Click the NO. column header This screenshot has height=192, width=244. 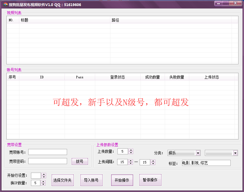[13, 20]
